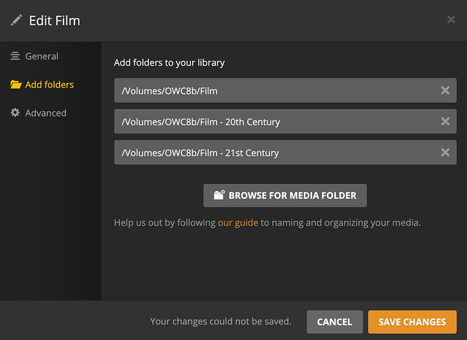Click the Film - 20th Century path field

click(271, 122)
